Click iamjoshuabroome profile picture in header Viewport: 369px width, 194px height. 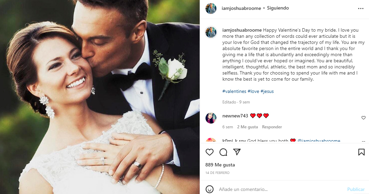tap(211, 9)
